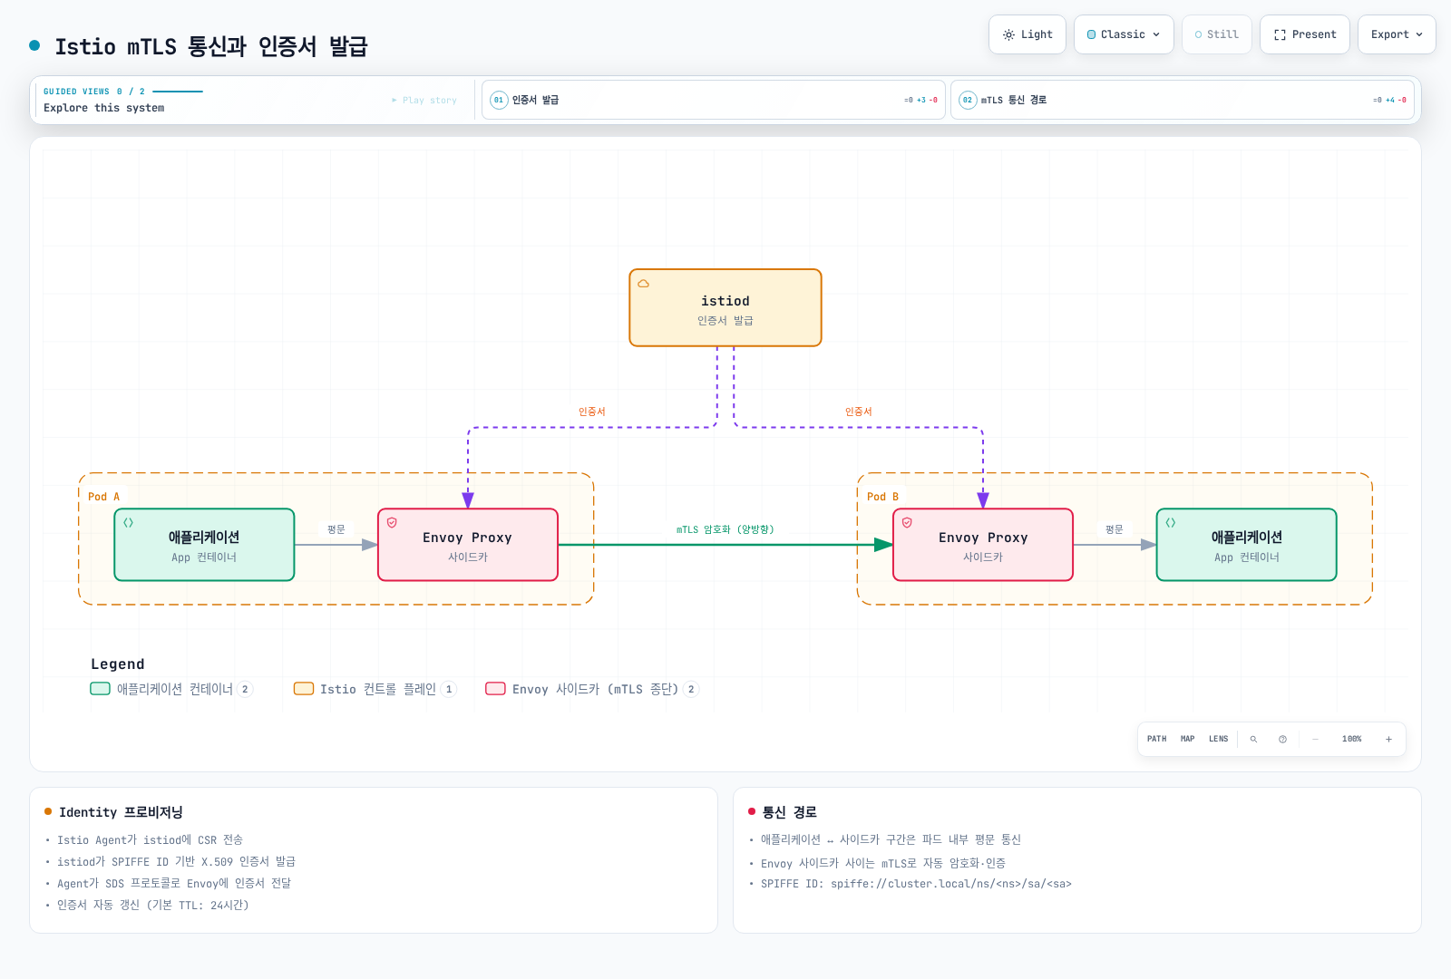Screen dimensions: 1451x979
Task: Zoom out with the minus icon
Action: (1315, 739)
